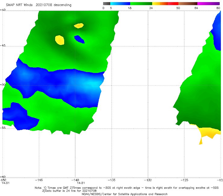Click the color bar label '64'
The image size is (223, 196).
(x=196, y=8)
